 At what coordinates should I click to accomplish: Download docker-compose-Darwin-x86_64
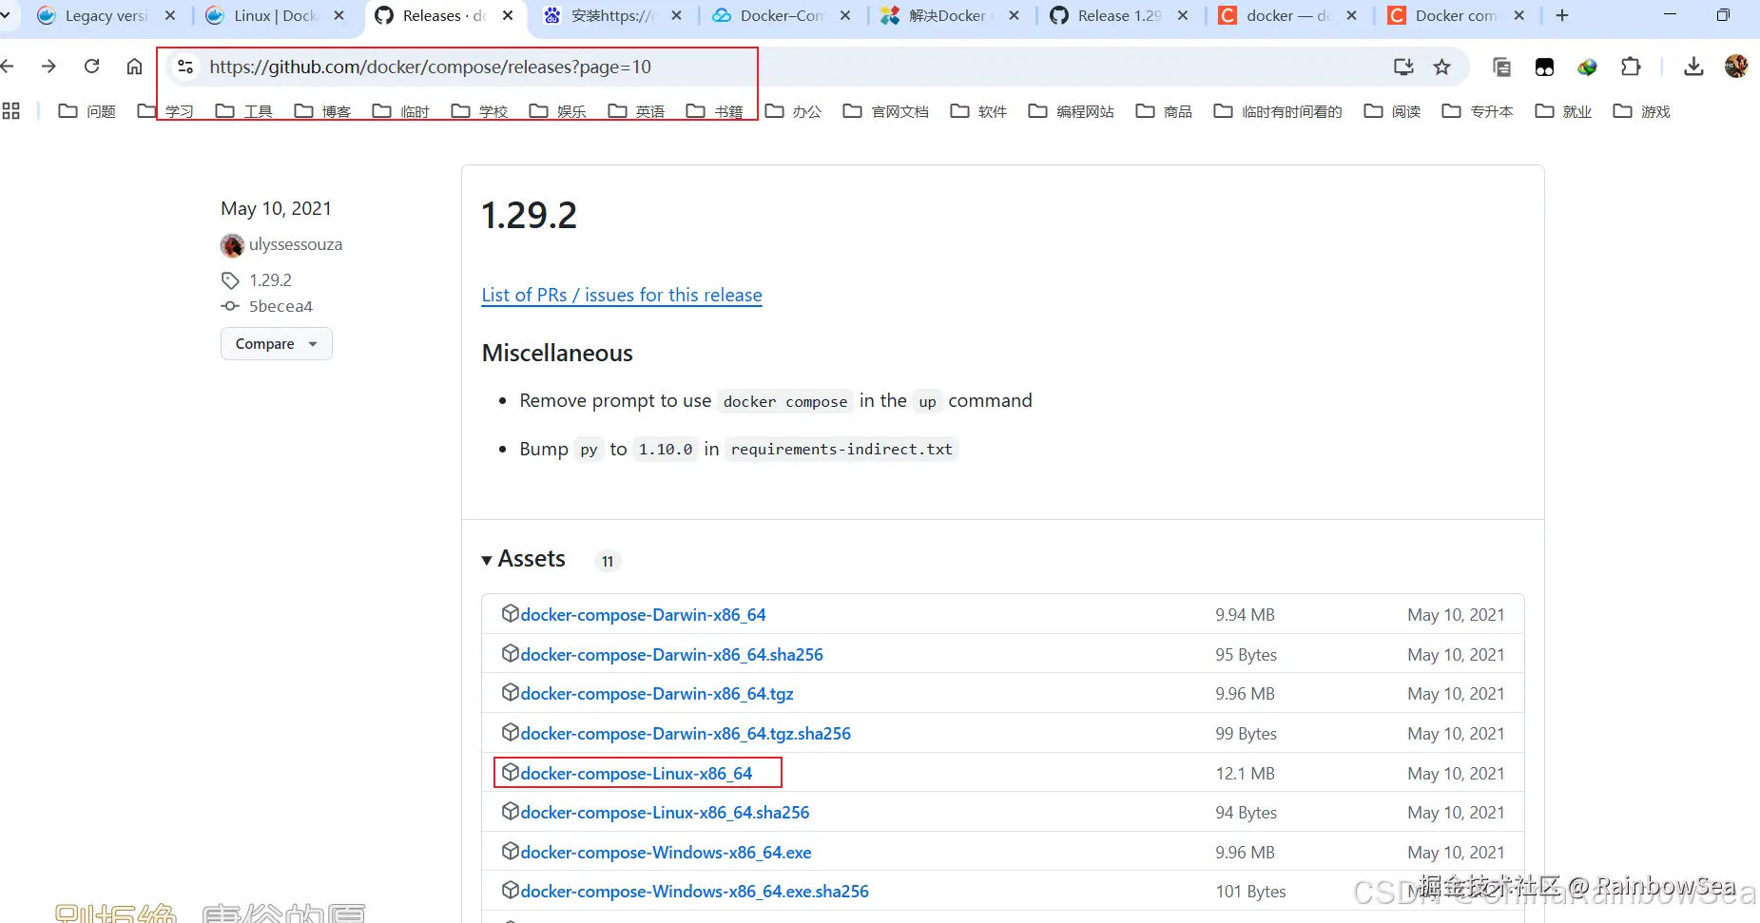click(x=643, y=615)
